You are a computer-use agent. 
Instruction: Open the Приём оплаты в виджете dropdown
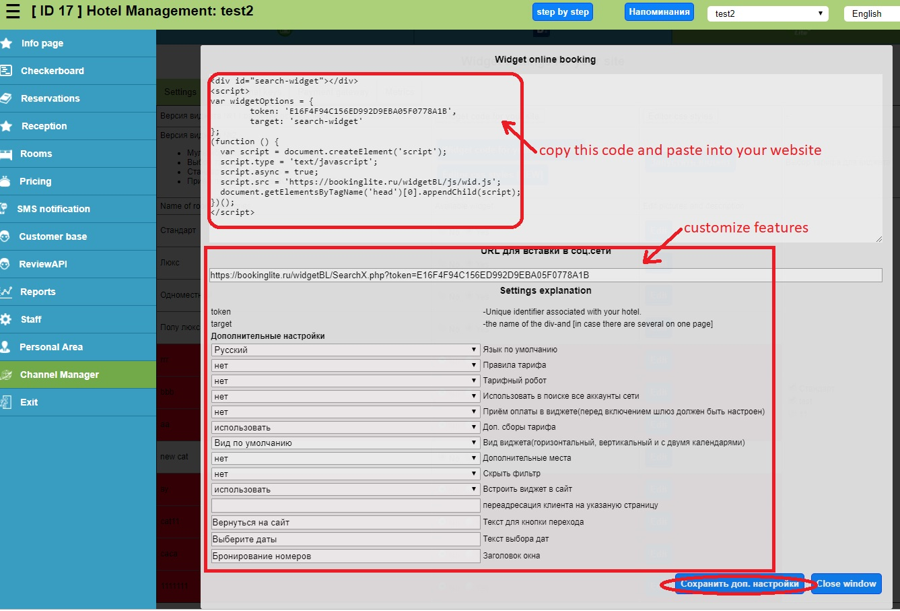click(345, 412)
